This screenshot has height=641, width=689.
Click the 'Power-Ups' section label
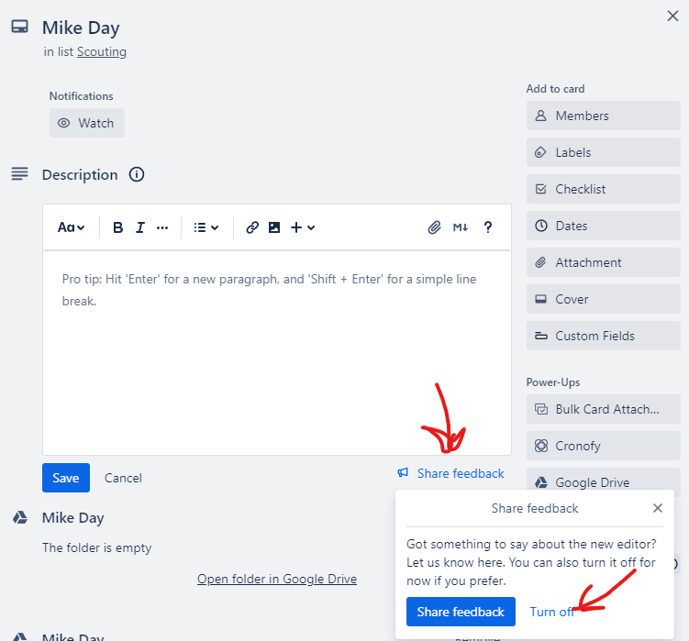pyautogui.click(x=553, y=382)
